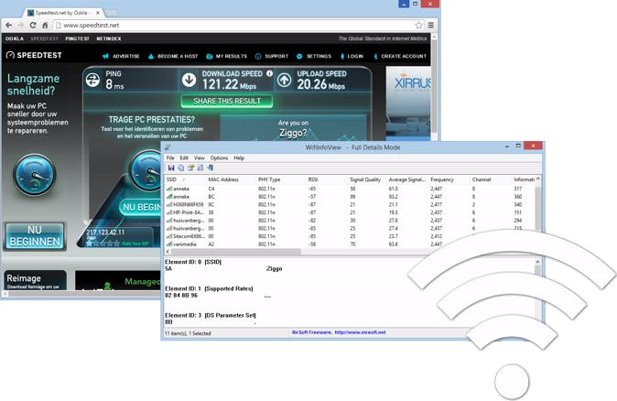
Task: Click the fourth WifiInfoView toolbar icon beside Properties
Action: pos(200,168)
